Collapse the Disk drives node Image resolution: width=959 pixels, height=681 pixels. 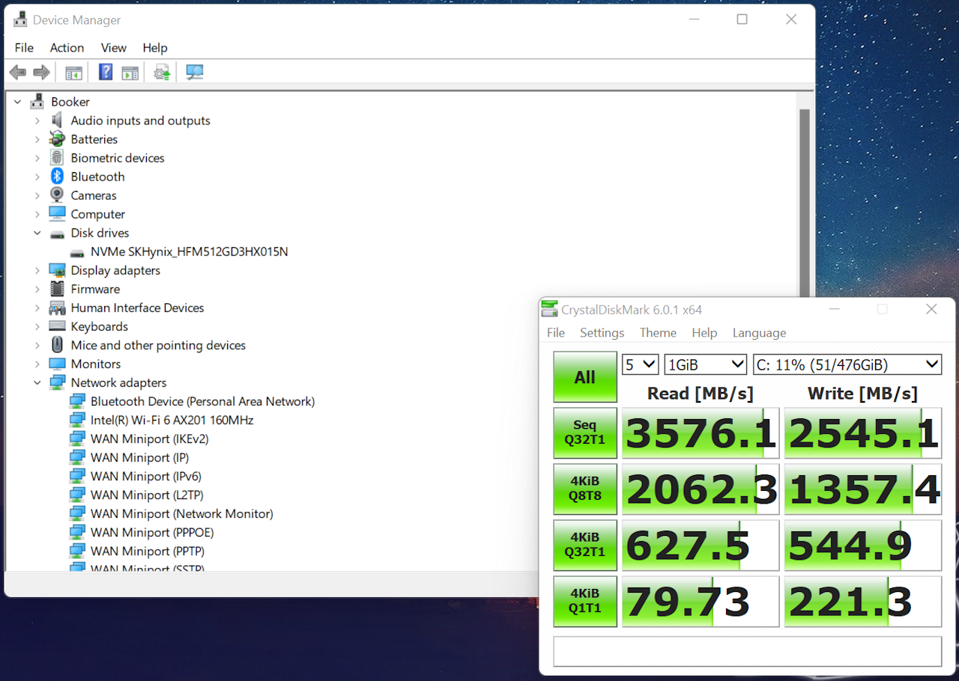pyautogui.click(x=37, y=233)
